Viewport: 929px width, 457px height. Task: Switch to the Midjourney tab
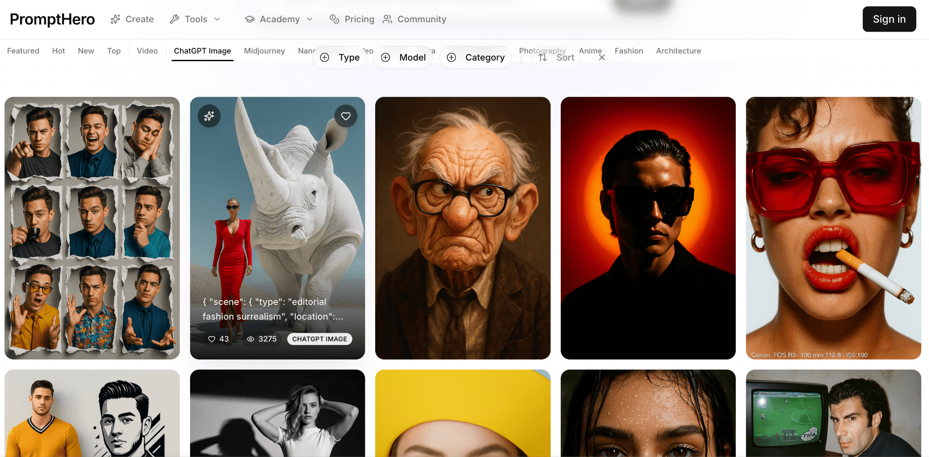coord(264,51)
